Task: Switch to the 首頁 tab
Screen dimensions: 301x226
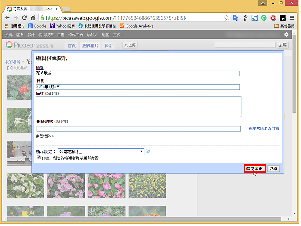Action: click(x=72, y=46)
